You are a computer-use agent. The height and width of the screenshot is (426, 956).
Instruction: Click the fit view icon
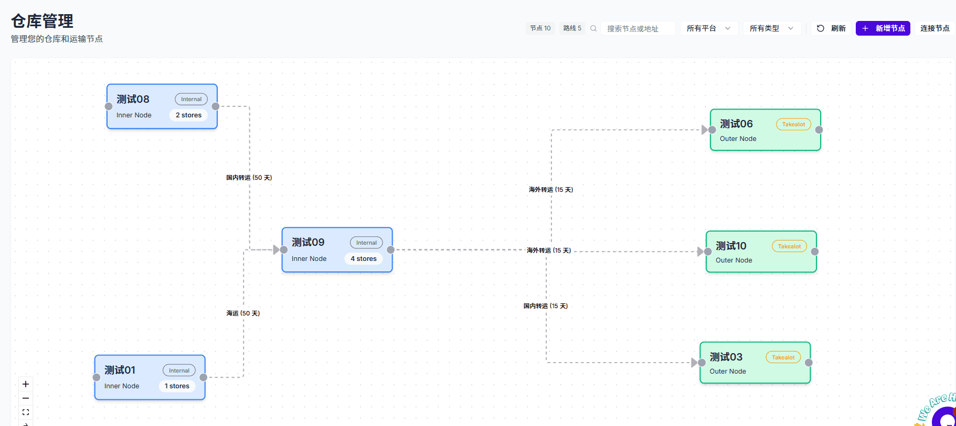click(26, 412)
